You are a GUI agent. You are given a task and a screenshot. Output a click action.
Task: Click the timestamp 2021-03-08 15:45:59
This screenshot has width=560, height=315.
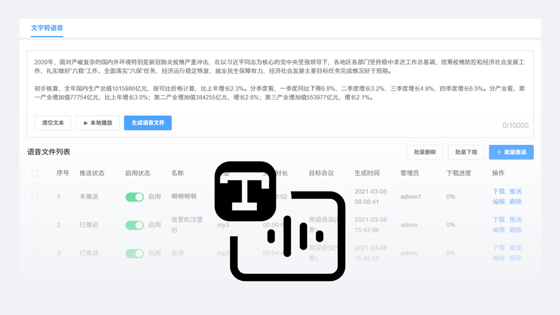pos(370,253)
